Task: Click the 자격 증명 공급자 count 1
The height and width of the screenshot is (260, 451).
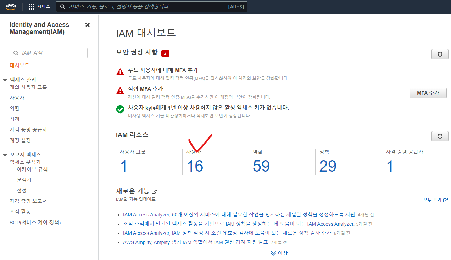Action: click(x=390, y=166)
